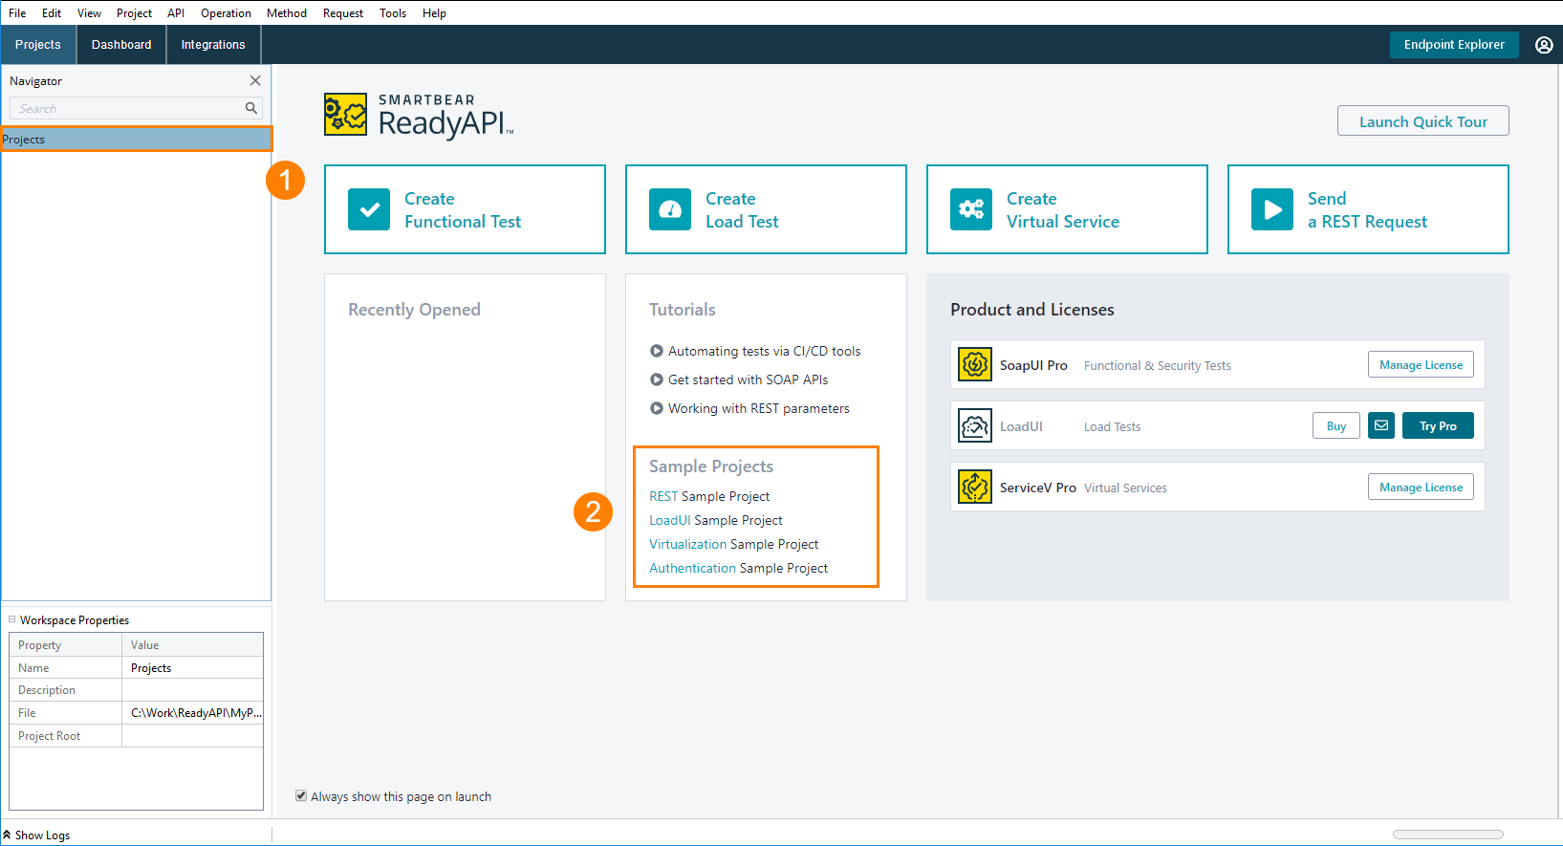The width and height of the screenshot is (1563, 846).
Task: Click the Show Logs arrow icon
Action: (x=7, y=835)
